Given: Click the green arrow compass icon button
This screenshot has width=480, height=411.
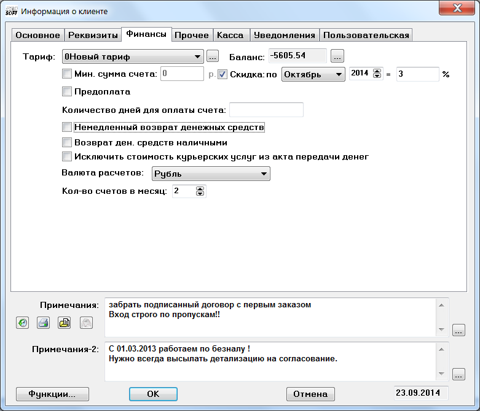Looking at the screenshot, I should (22, 323).
